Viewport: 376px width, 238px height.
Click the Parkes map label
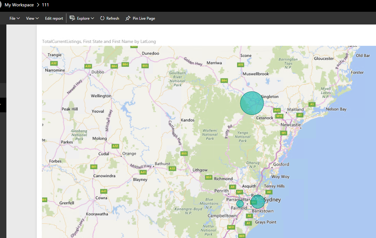click(x=67, y=142)
